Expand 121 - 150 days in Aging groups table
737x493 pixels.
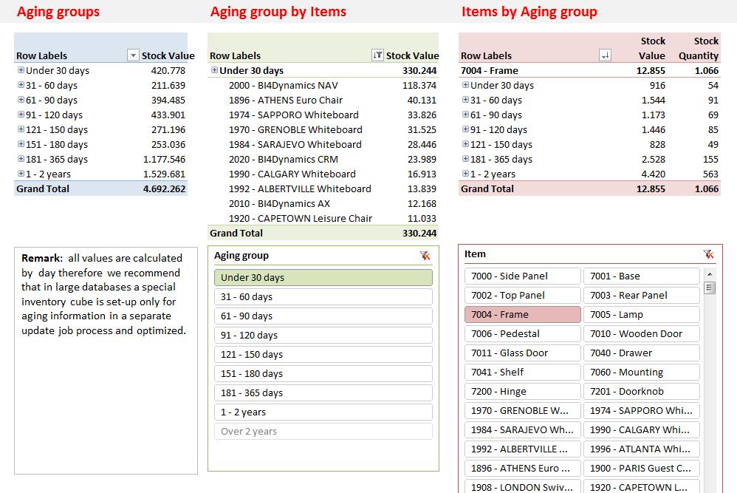(x=21, y=129)
